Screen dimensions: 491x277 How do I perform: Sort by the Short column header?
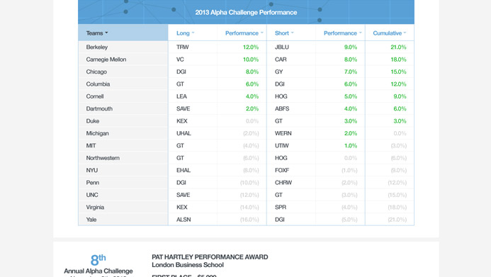click(x=284, y=33)
